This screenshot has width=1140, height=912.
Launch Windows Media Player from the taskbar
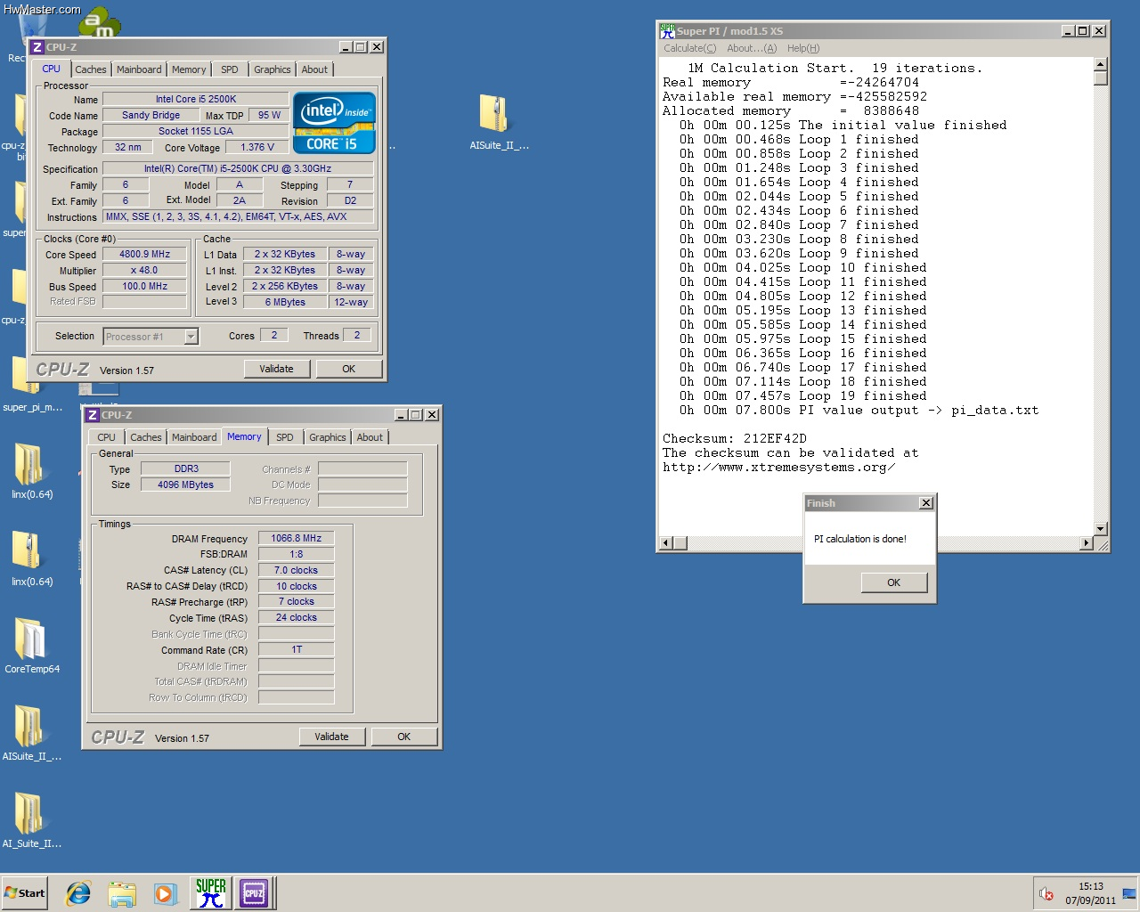(165, 893)
